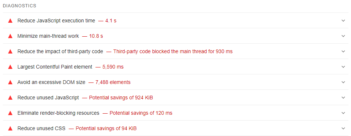Click warning triangle for render-blocking resources
This screenshot has height=136, width=351.
click(x=10, y=113)
